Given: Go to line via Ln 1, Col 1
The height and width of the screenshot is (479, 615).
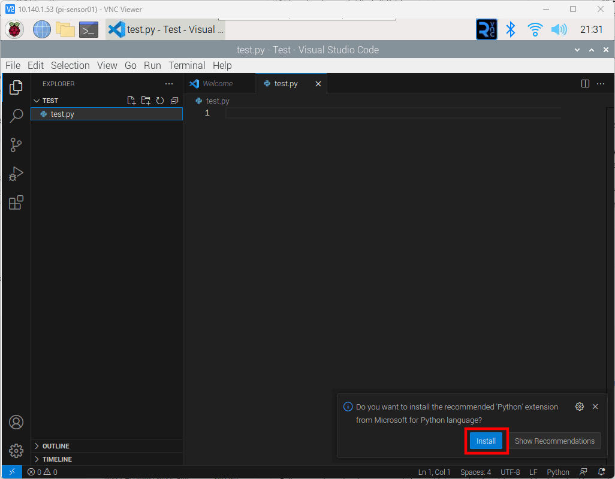Looking at the screenshot, I should click(434, 472).
